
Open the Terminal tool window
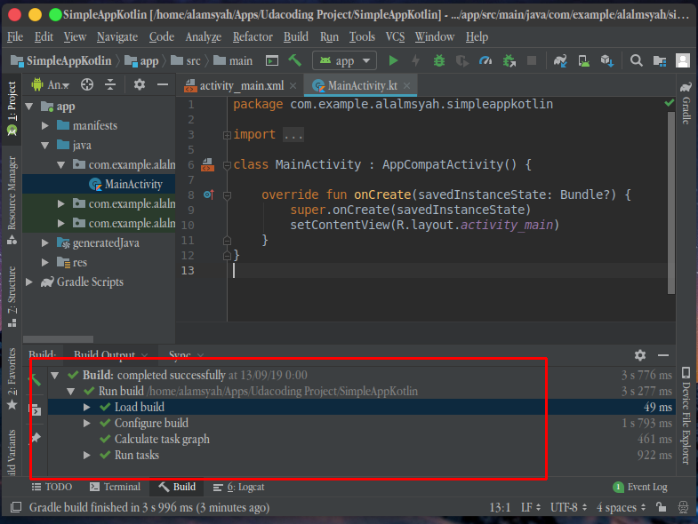pos(115,487)
